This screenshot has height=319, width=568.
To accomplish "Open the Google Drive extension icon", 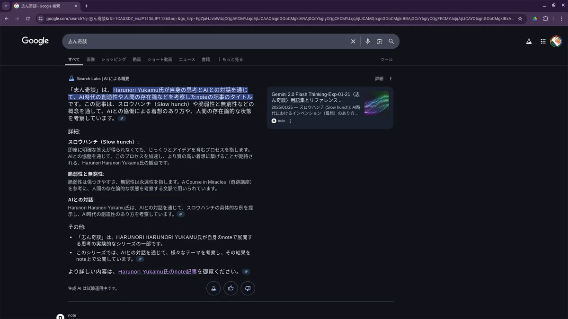I will tap(535, 18).
